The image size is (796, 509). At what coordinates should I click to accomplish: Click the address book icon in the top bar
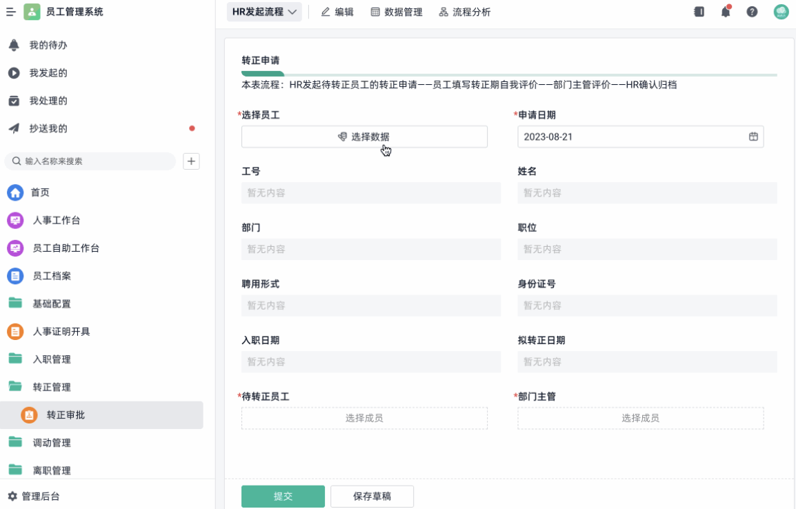point(698,12)
